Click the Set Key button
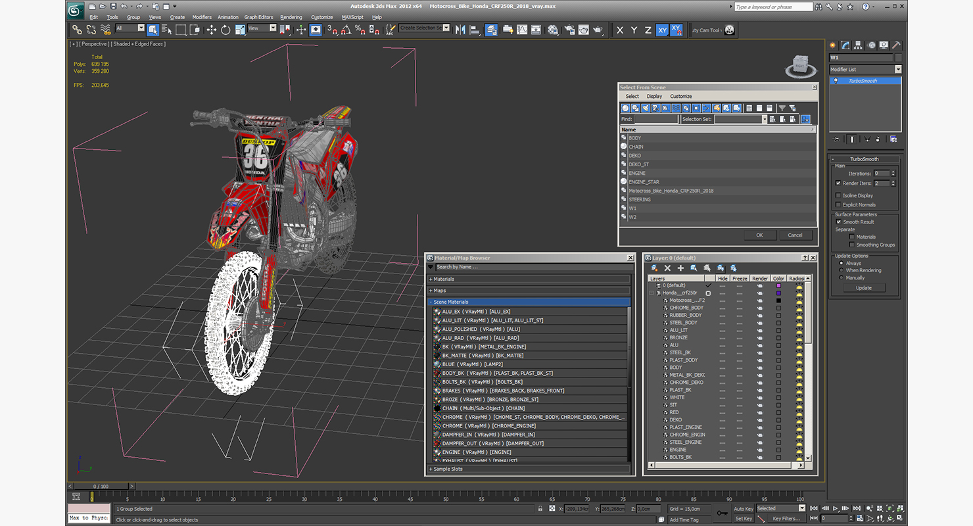This screenshot has height=526, width=973. click(743, 518)
